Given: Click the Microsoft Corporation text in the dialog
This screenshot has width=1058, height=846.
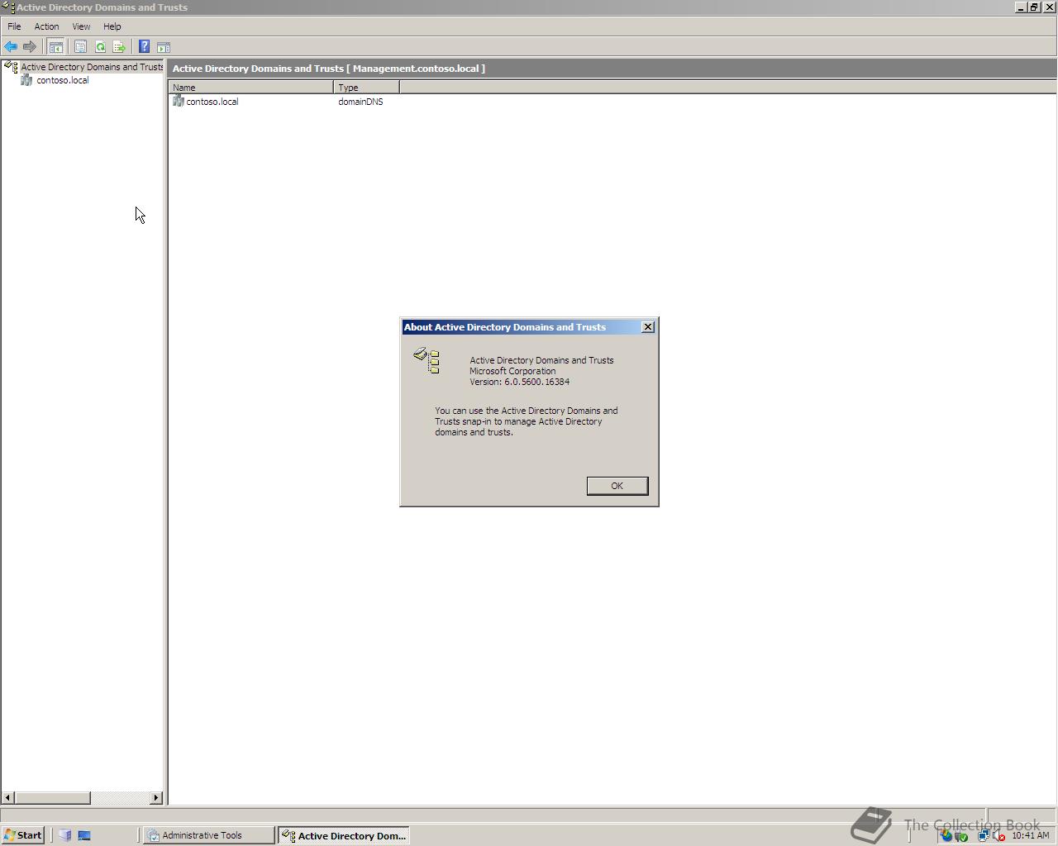Looking at the screenshot, I should tap(512, 371).
